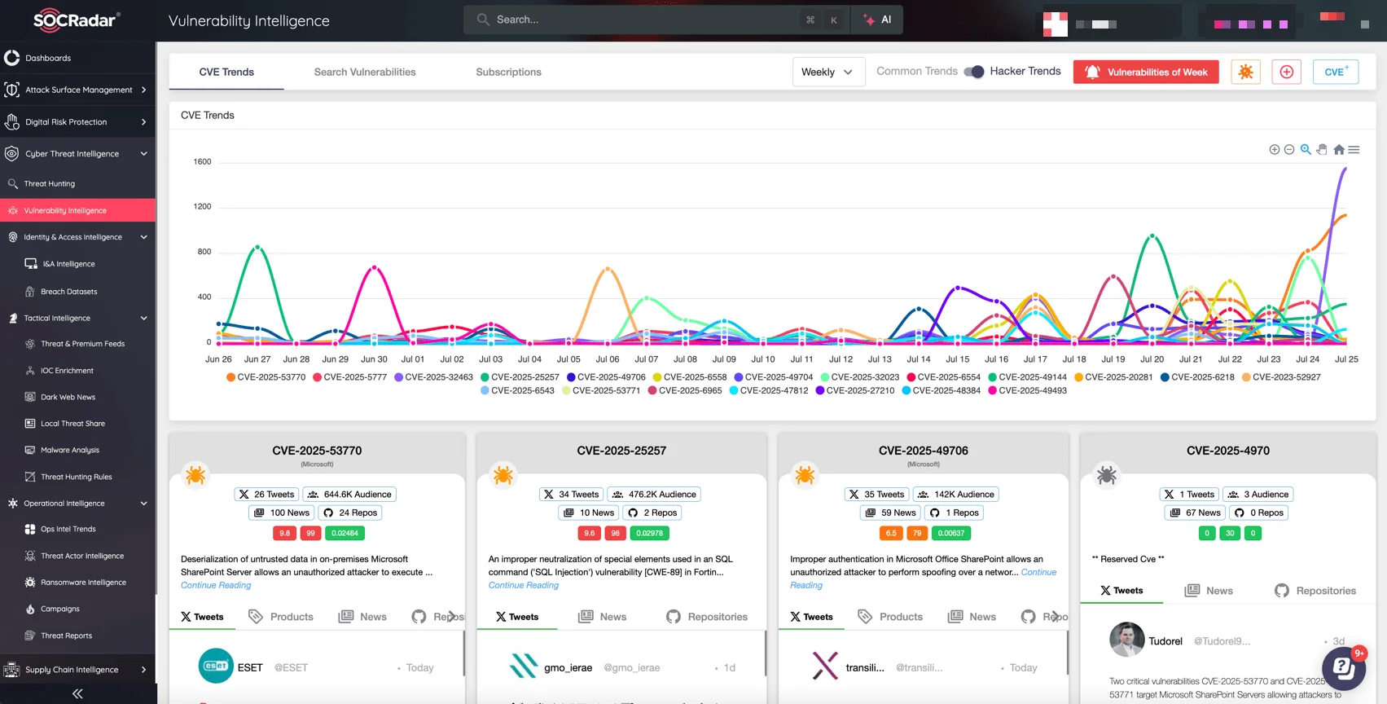Open the CVE-2025-49706 card title
Image resolution: width=1387 pixels, height=704 pixels.
tap(924, 451)
